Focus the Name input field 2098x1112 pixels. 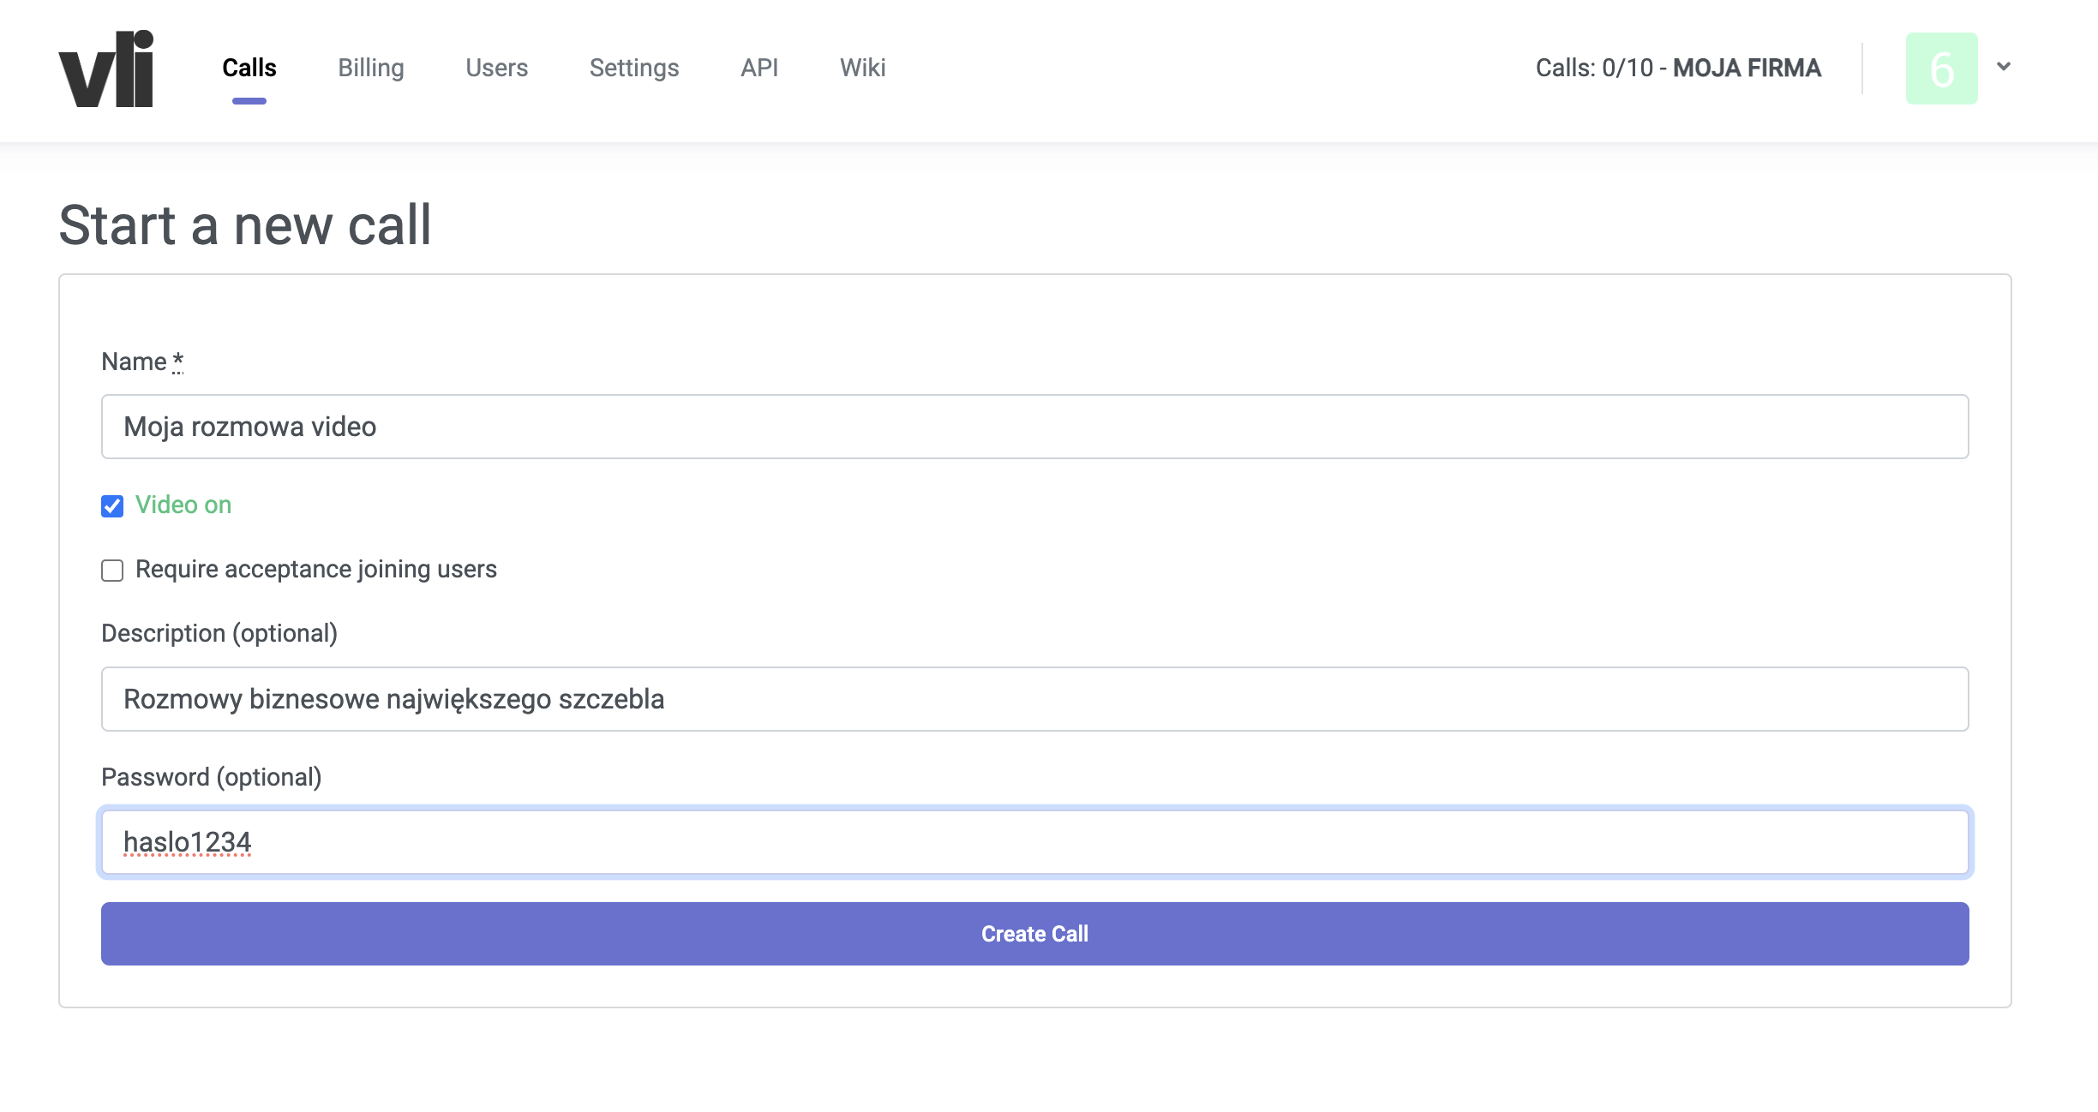[1034, 427]
